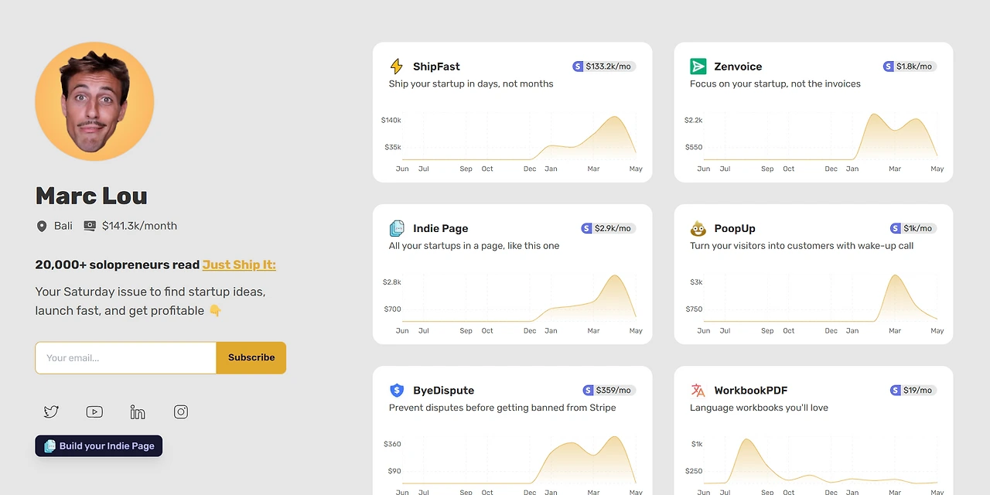990x495 pixels.
Task: Click the $360 axis label in ByeDispute chart
Action: click(x=392, y=444)
